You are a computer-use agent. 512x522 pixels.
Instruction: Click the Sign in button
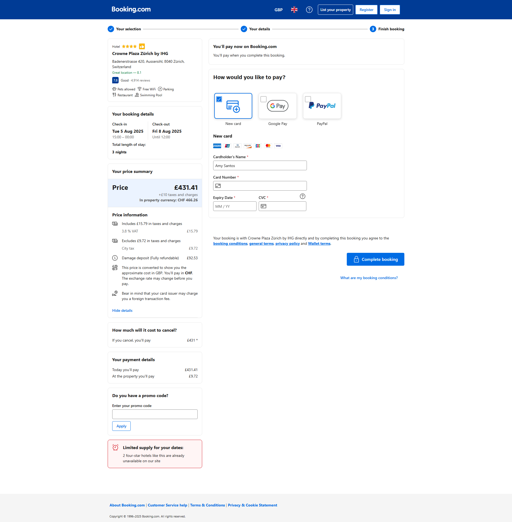coord(390,10)
